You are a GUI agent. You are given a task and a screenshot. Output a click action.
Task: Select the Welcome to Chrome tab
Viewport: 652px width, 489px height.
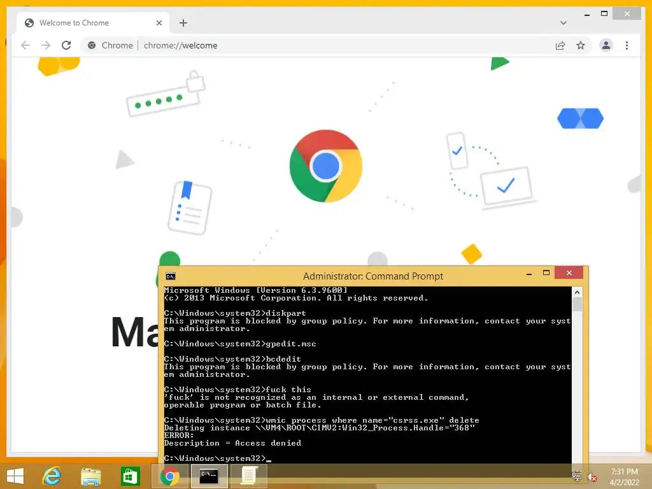(x=92, y=23)
